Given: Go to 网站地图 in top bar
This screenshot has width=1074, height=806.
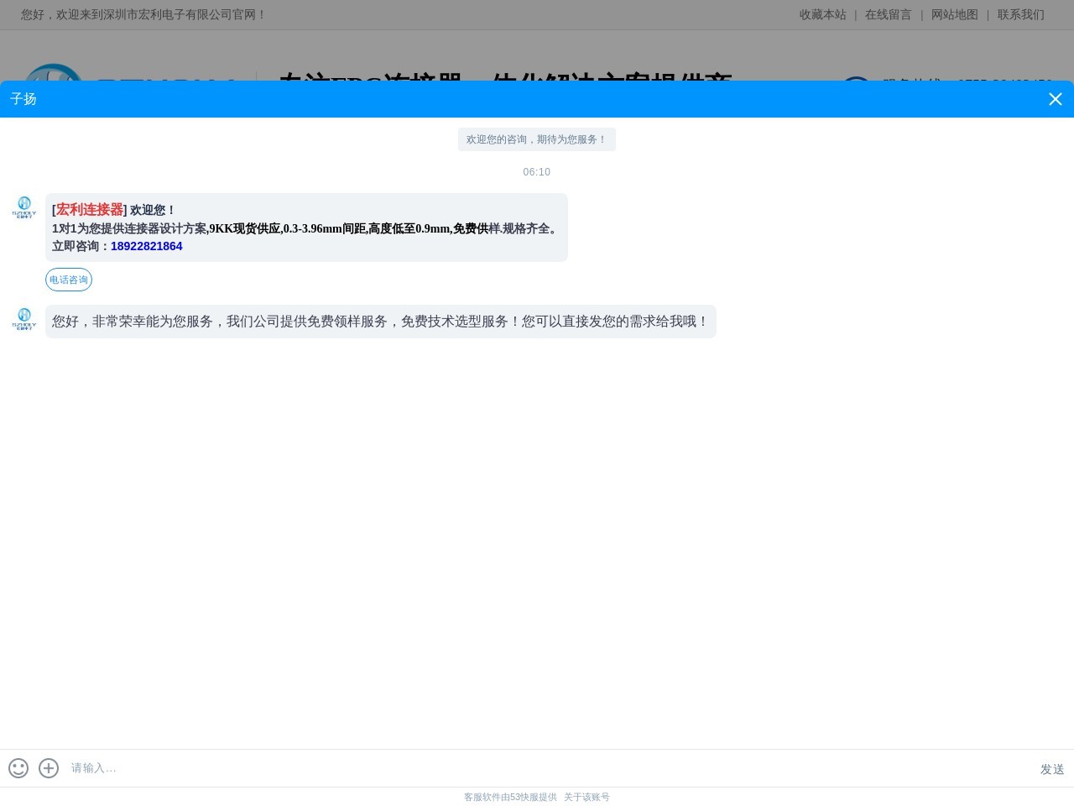Looking at the screenshot, I should [954, 14].
